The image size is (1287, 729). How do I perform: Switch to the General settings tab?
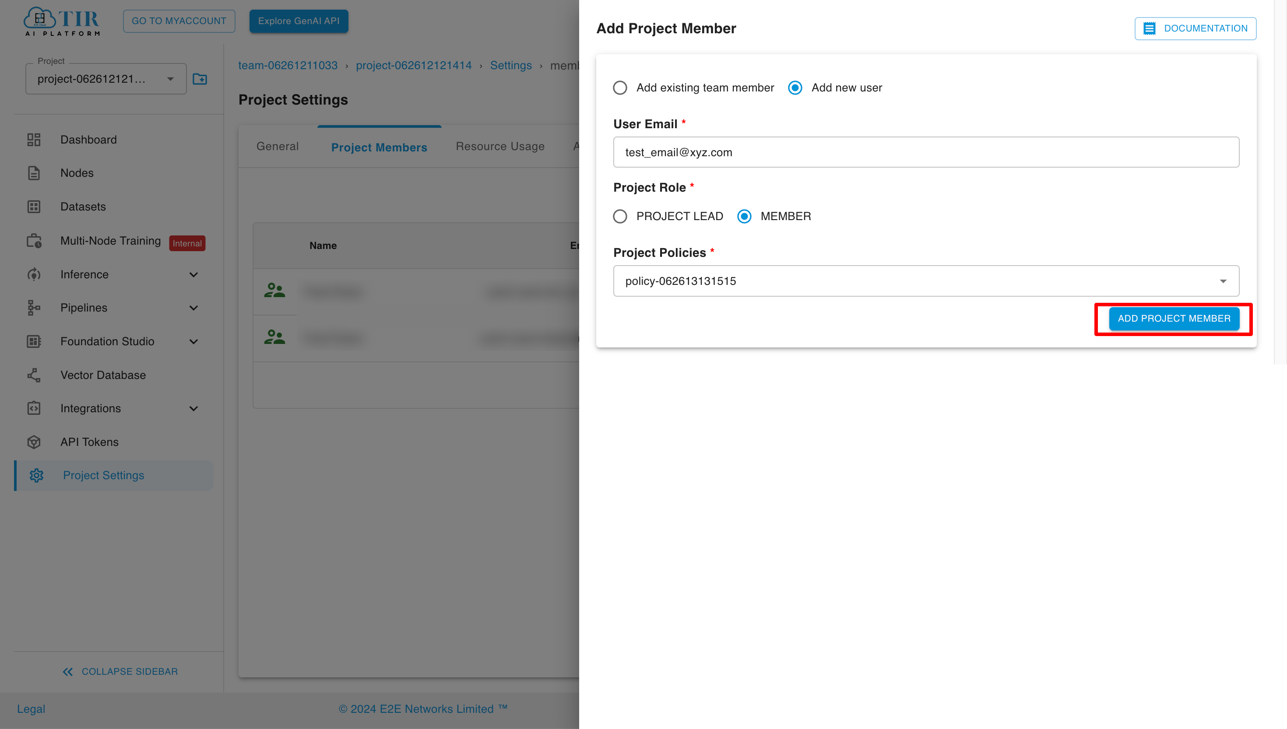[278, 145]
